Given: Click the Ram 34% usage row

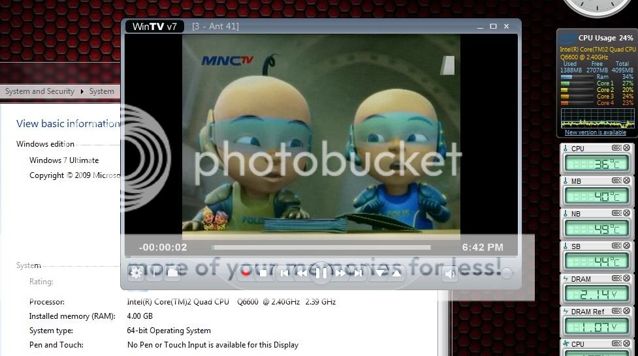Looking at the screenshot, I should pos(597,77).
